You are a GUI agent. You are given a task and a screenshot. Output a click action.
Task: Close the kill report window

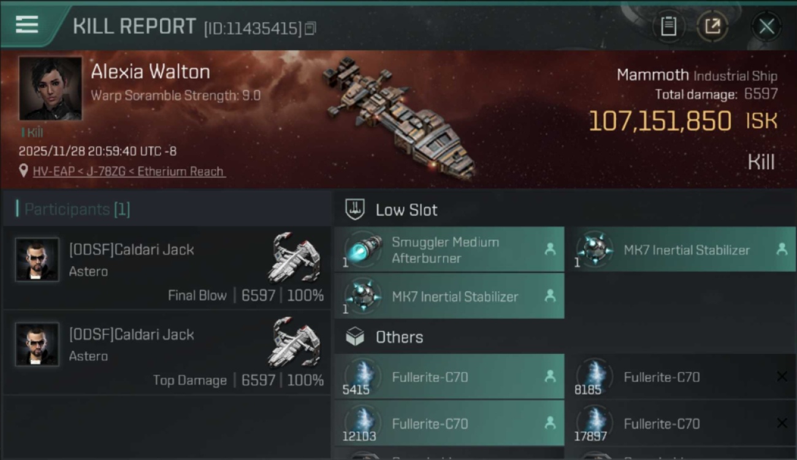click(x=766, y=26)
